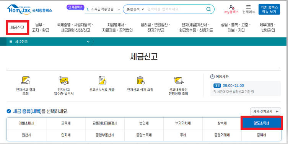Click 전자신고 접수증·납부서 icon
The height and width of the screenshot is (144, 288).
tap(63, 80)
